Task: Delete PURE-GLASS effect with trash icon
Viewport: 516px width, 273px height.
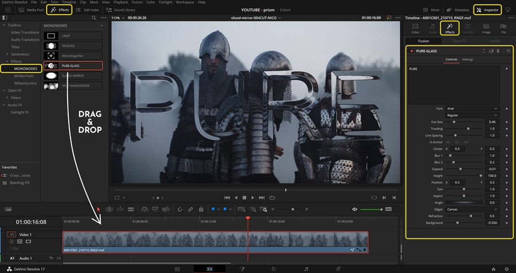Action: pos(498,51)
